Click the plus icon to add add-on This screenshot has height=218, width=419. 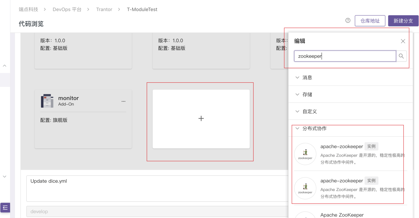201,119
